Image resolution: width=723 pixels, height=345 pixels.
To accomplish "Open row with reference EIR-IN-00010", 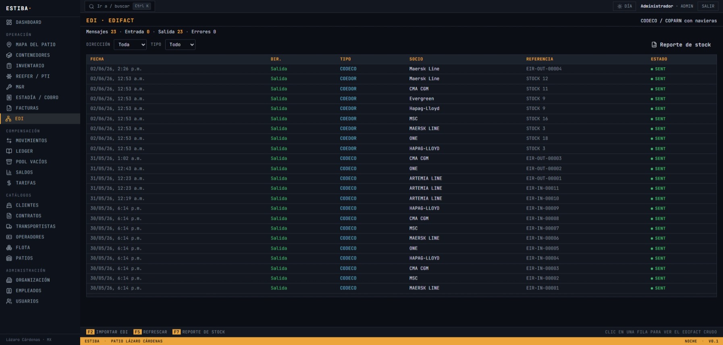I will click(401, 198).
